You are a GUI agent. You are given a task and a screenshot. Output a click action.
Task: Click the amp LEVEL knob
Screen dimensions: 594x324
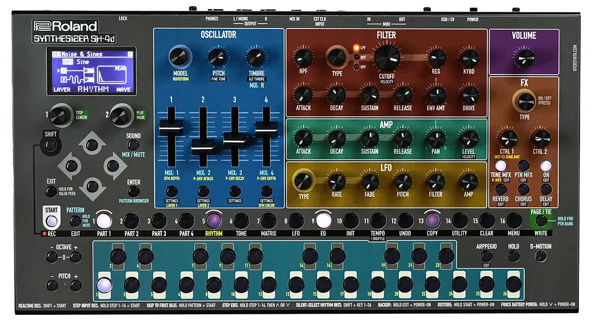point(470,139)
